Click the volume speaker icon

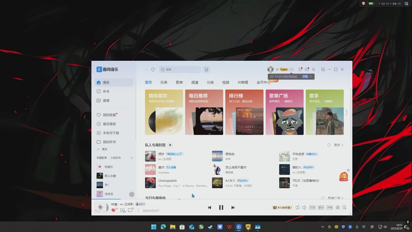[x=304, y=208]
